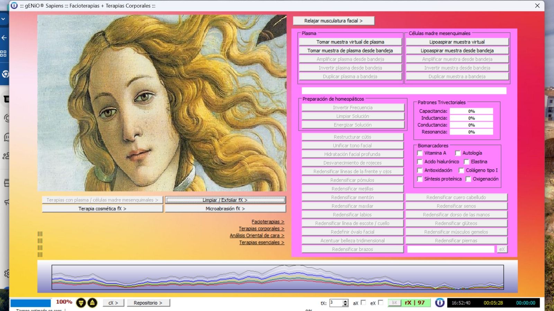Viewport: 554px width, 311px height.
Task: Click Tomar muestra virtual de plasma
Action: point(350,42)
